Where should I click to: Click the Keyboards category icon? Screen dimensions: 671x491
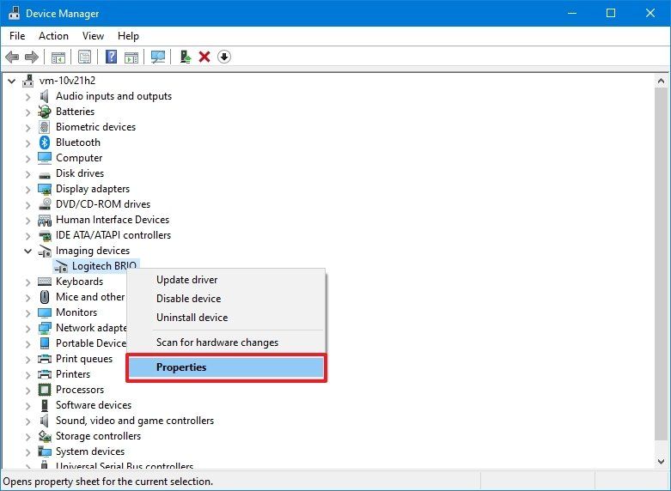tap(45, 282)
